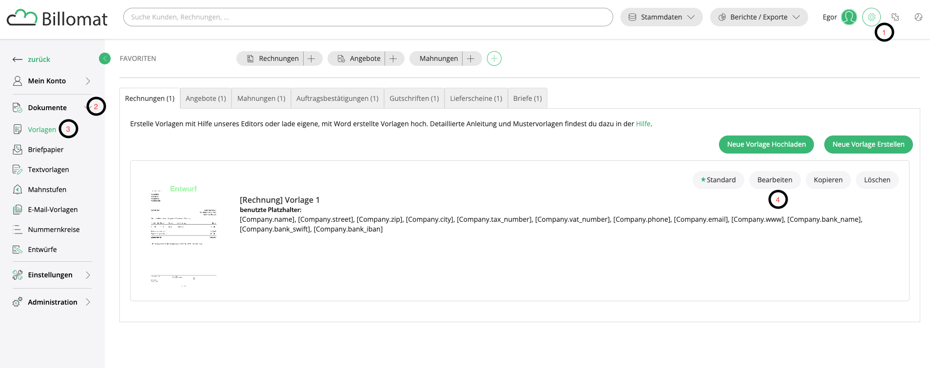Click the Vorlagen document icon
The height and width of the screenshot is (368, 930).
pyautogui.click(x=18, y=129)
